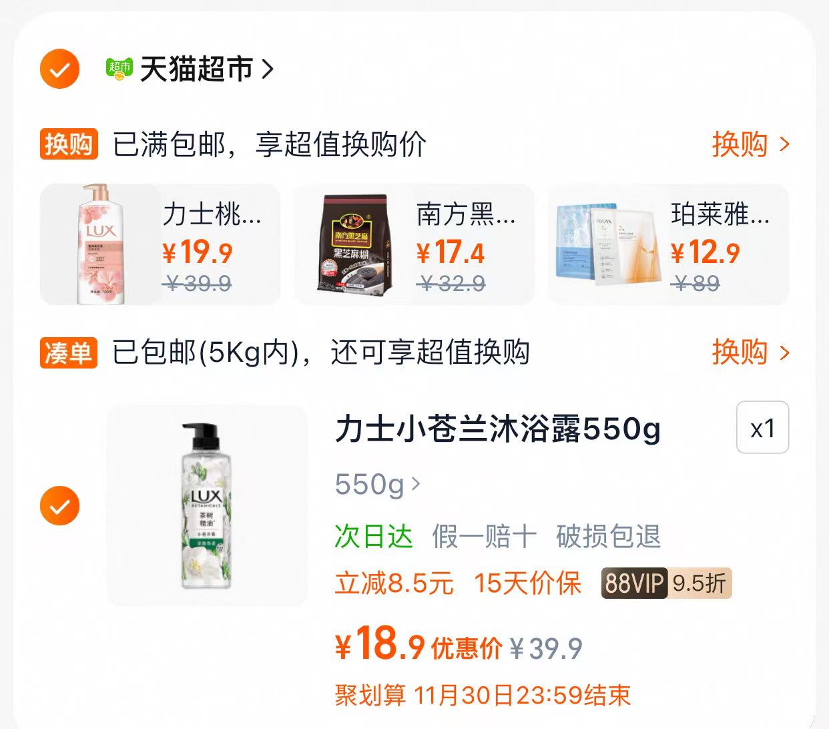Image resolution: width=829 pixels, height=729 pixels.
Task: Expand the 550g specification selector
Action: click(x=376, y=485)
